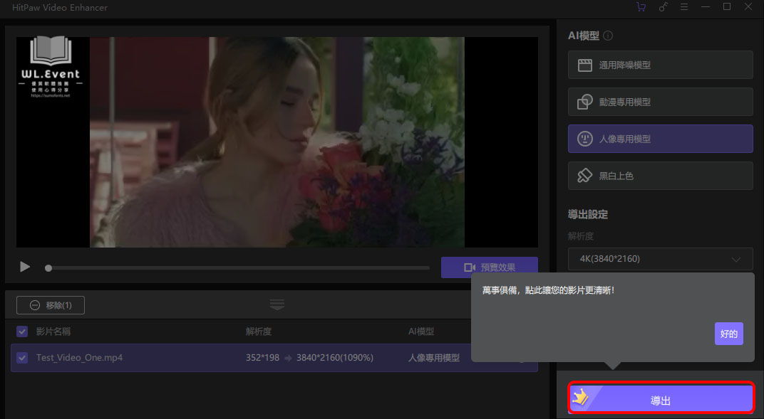Click the key registration icon
This screenshot has width=764, height=419.
[663, 7]
